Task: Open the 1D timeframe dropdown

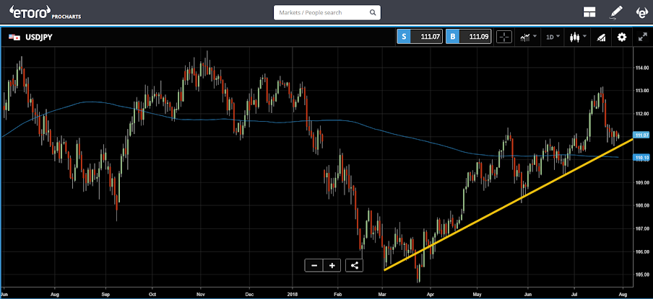Action: click(x=553, y=37)
